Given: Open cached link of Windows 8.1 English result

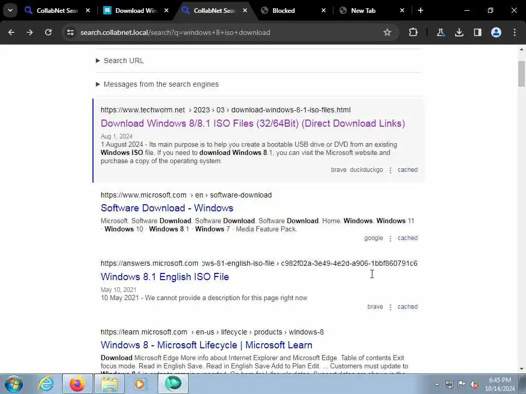Looking at the screenshot, I should pyautogui.click(x=407, y=307).
